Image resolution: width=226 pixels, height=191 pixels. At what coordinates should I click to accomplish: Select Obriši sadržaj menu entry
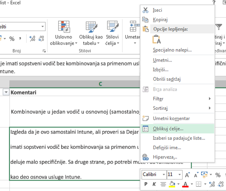[x=178, y=79]
